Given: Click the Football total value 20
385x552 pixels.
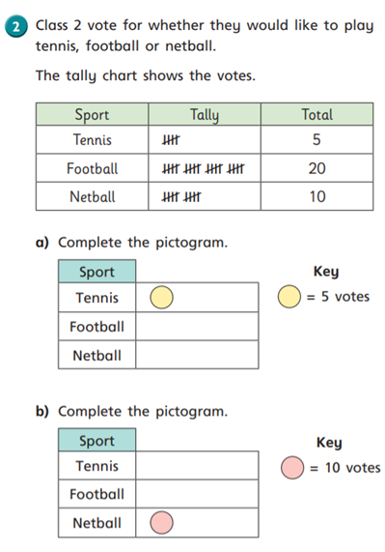Looking at the screenshot, I should [316, 168].
